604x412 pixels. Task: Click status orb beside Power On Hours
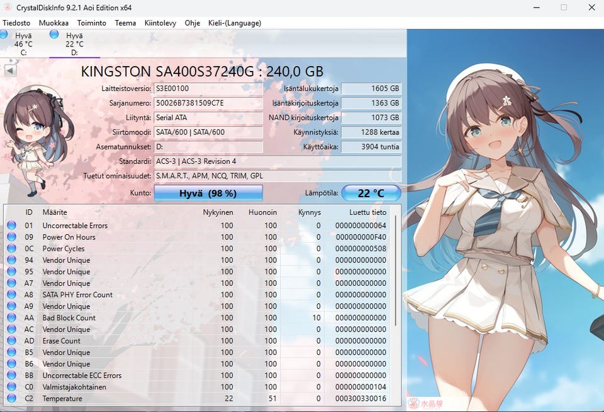[11, 237]
